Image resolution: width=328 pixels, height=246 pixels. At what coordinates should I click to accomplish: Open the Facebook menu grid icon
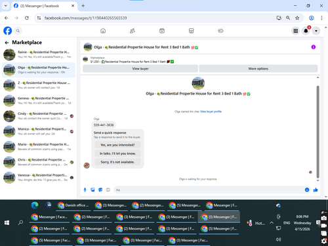pyautogui.click(x=296, y=31)
